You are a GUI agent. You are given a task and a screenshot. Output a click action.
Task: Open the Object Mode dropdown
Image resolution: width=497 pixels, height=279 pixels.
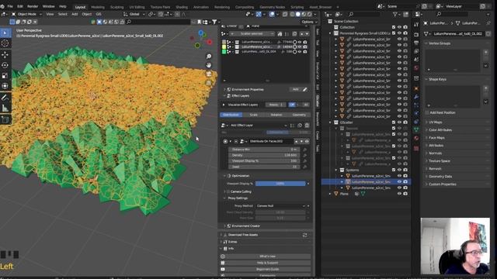tap(27, 14)
